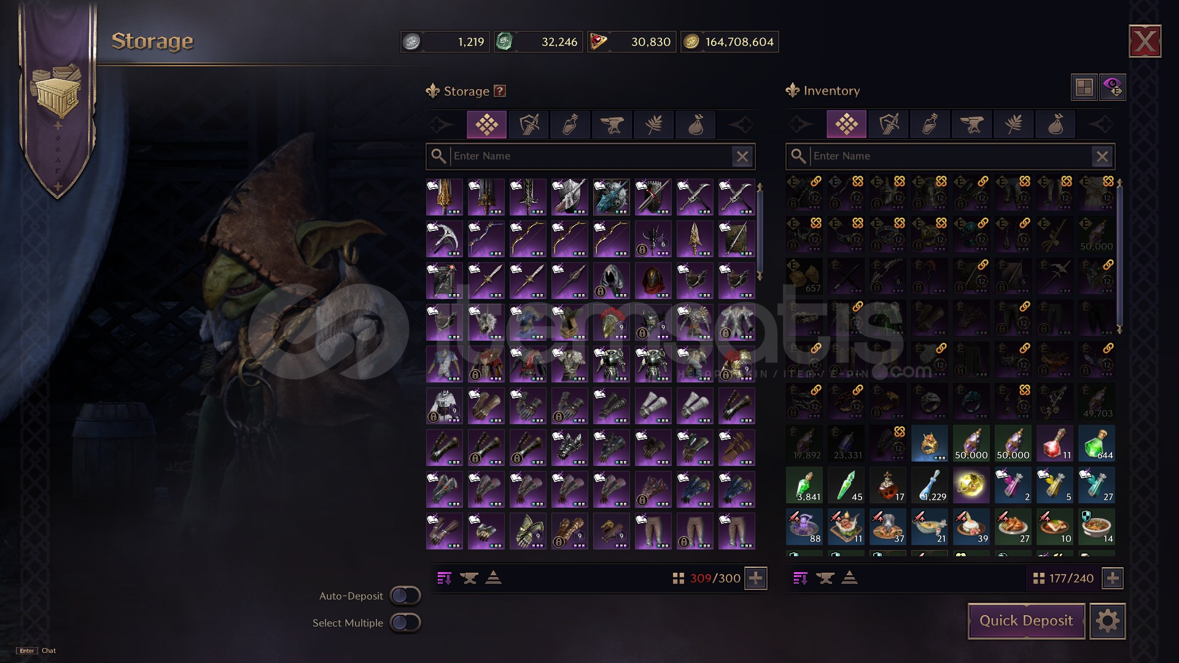Click the Quick Deposit button
The width and height of the screenshot is (1179, 663).
(1026, 621)
